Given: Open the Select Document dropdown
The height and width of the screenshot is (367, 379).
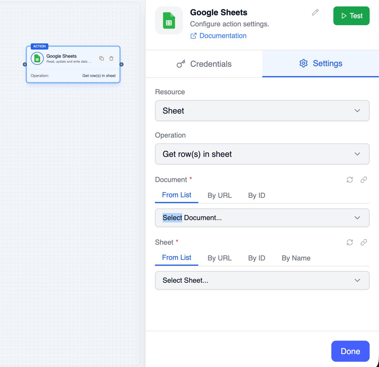Looking at the screenshot, I should click(262, 218).
